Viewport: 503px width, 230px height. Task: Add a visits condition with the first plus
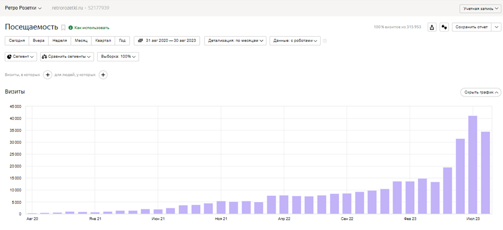[48, 75]
